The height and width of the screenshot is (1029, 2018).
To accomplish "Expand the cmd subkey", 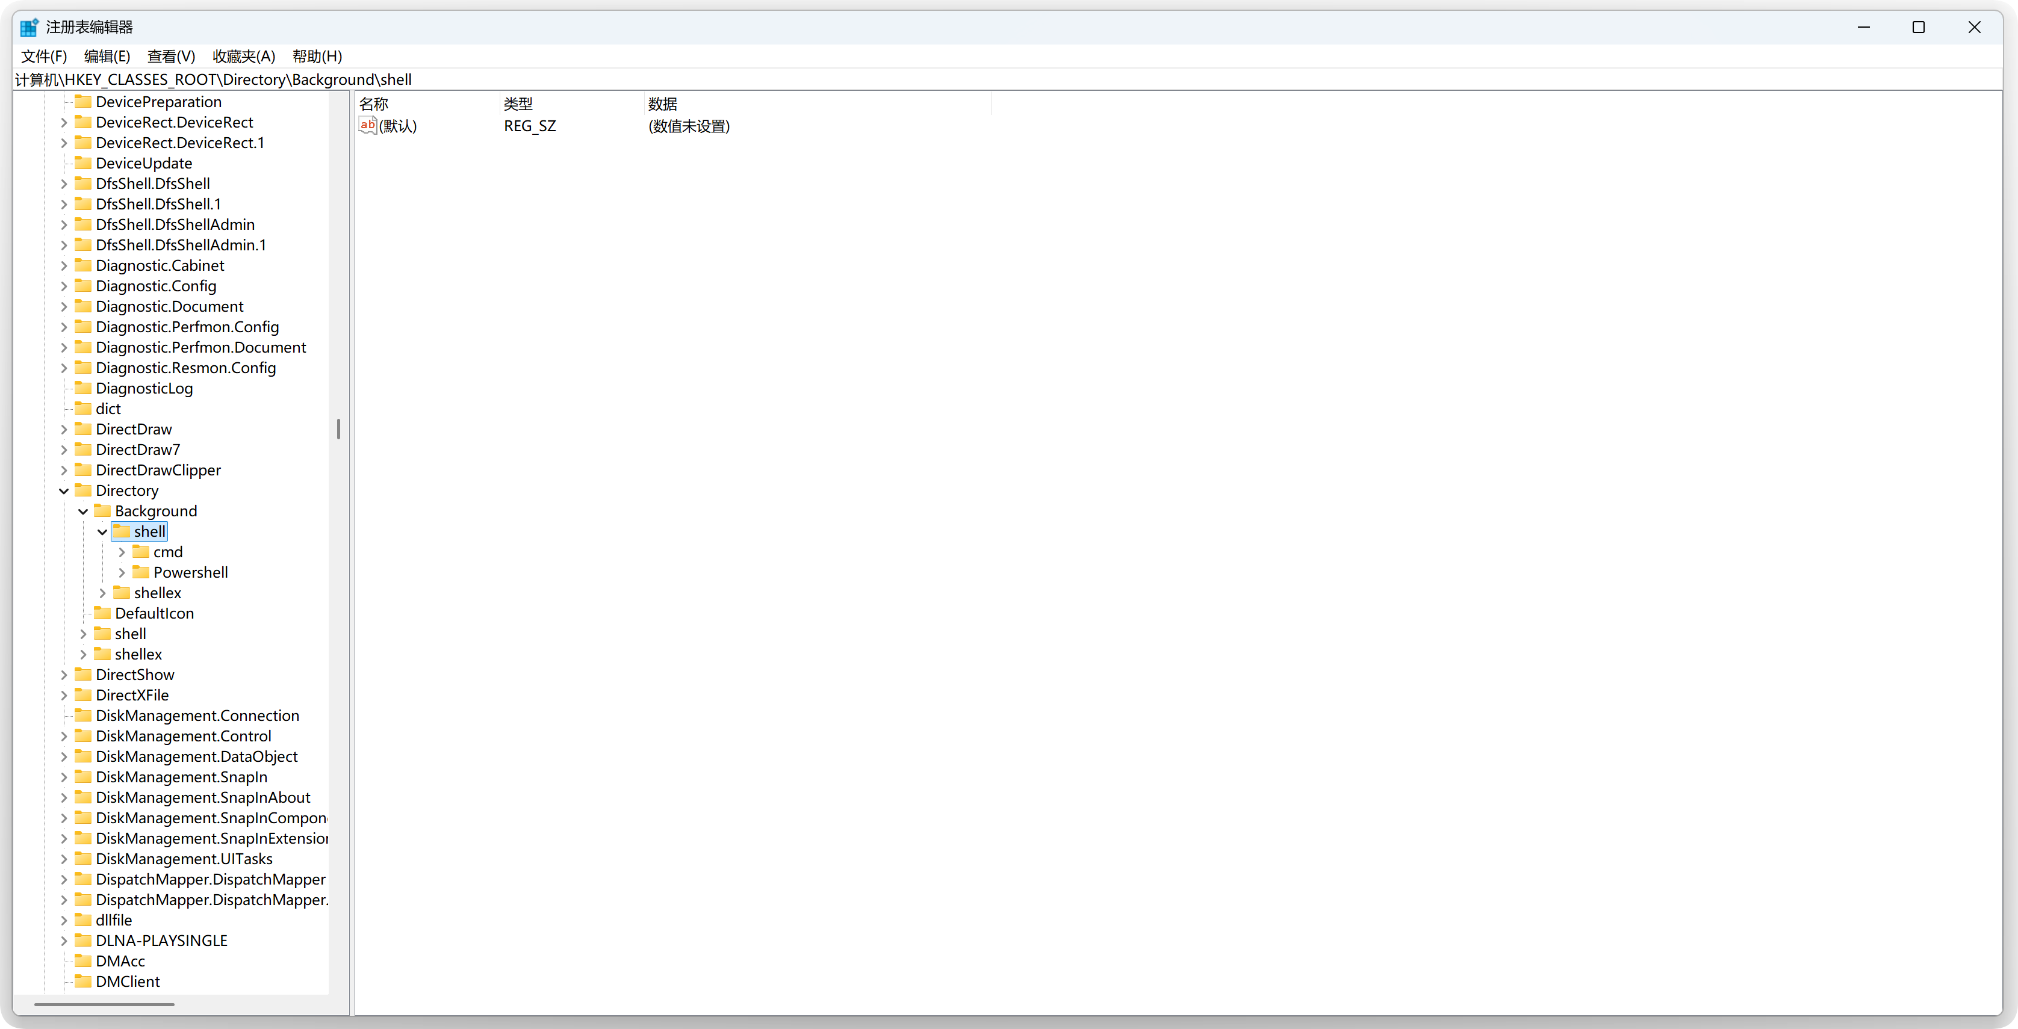I will (122, 552).
